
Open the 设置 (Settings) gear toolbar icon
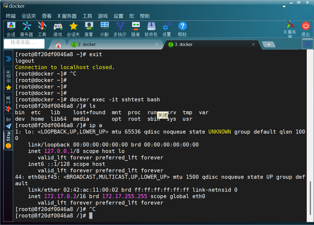(167, 29)
